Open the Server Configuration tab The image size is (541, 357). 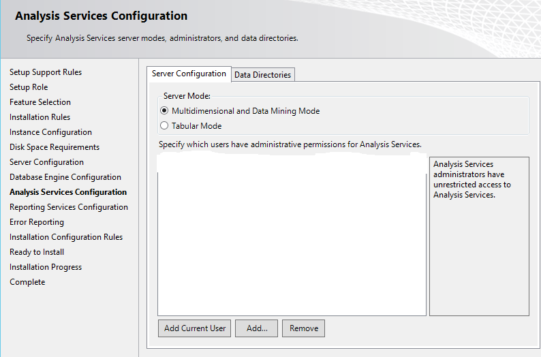pyautogui.click(x=189, y=74)
